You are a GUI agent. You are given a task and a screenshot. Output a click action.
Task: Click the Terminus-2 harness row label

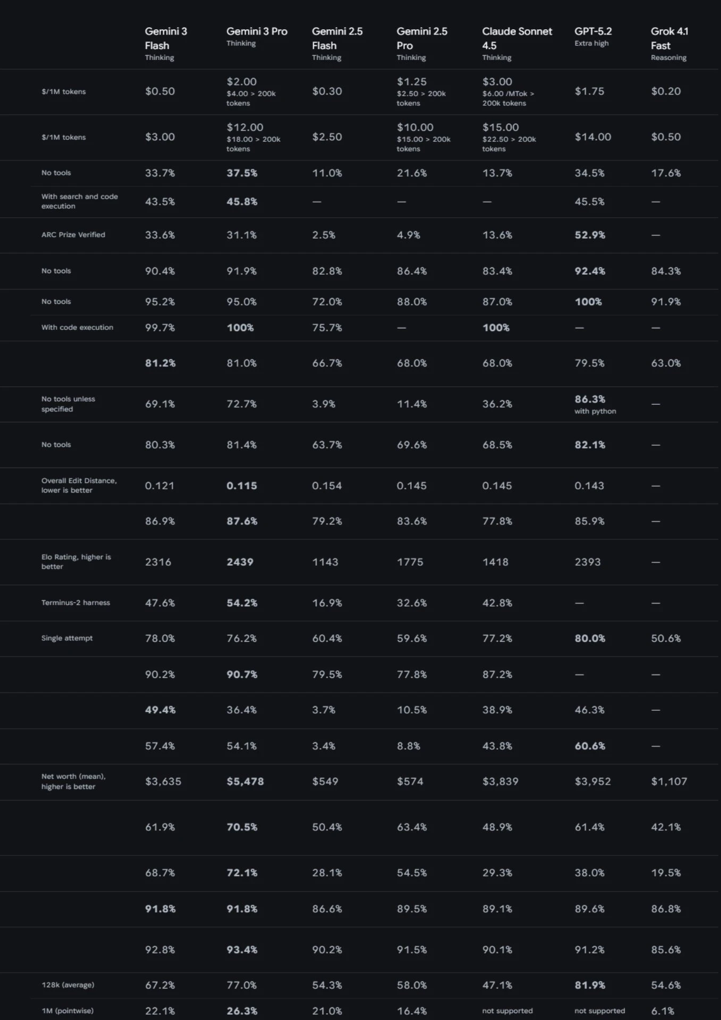click(x=75, y=602)
